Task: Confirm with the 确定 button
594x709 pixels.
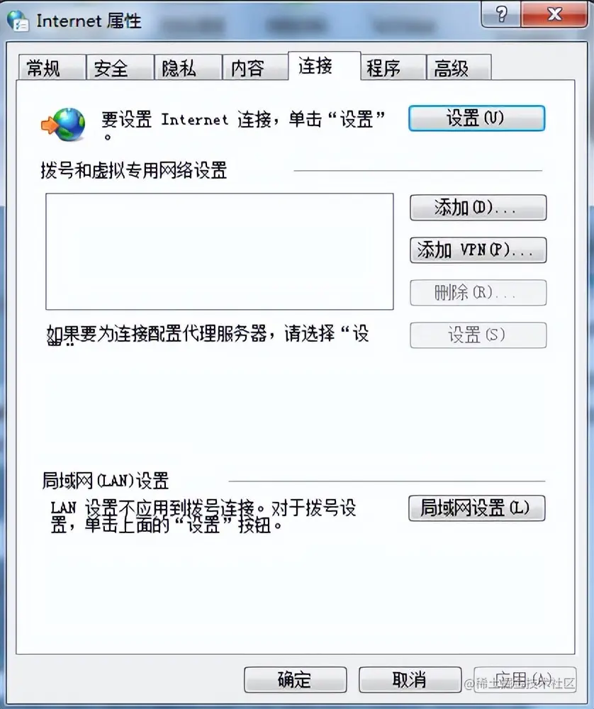Action: pos(295,680)
